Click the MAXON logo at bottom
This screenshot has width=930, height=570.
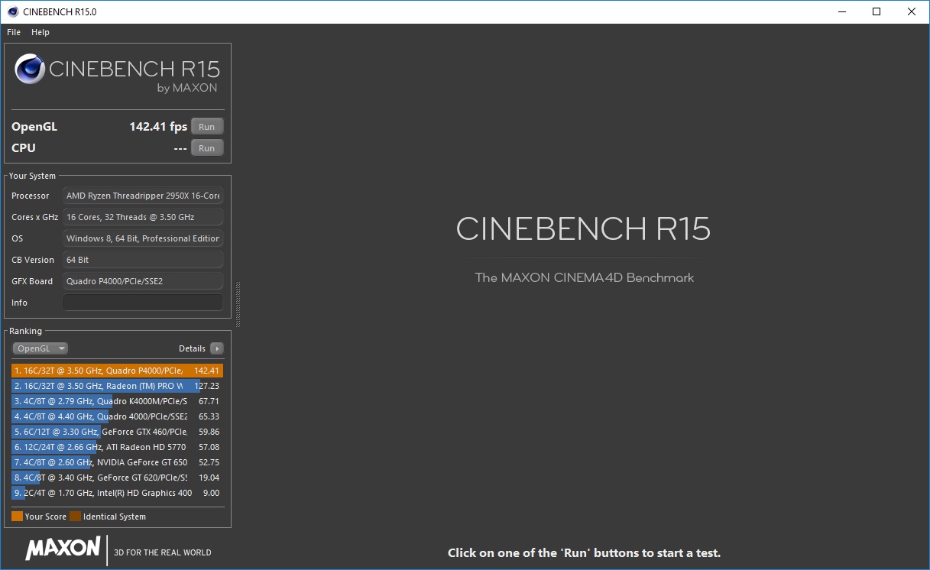coord(63,549)
